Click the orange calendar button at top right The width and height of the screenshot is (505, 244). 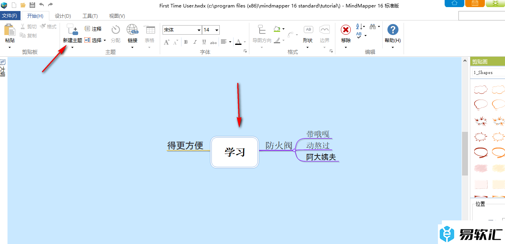coord(475,4)
